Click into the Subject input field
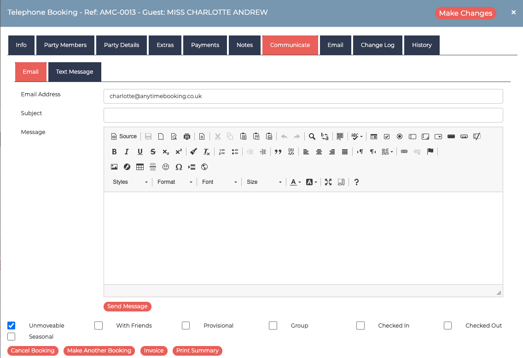 point(303,115)
